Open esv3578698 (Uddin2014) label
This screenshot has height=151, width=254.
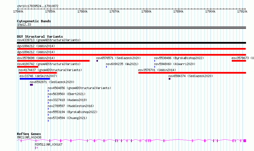click(36, 58)
